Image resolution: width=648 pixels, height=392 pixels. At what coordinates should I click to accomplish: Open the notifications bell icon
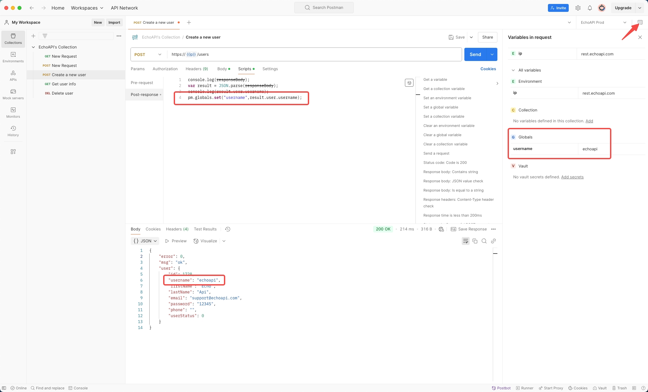click(x=590, y=8)
